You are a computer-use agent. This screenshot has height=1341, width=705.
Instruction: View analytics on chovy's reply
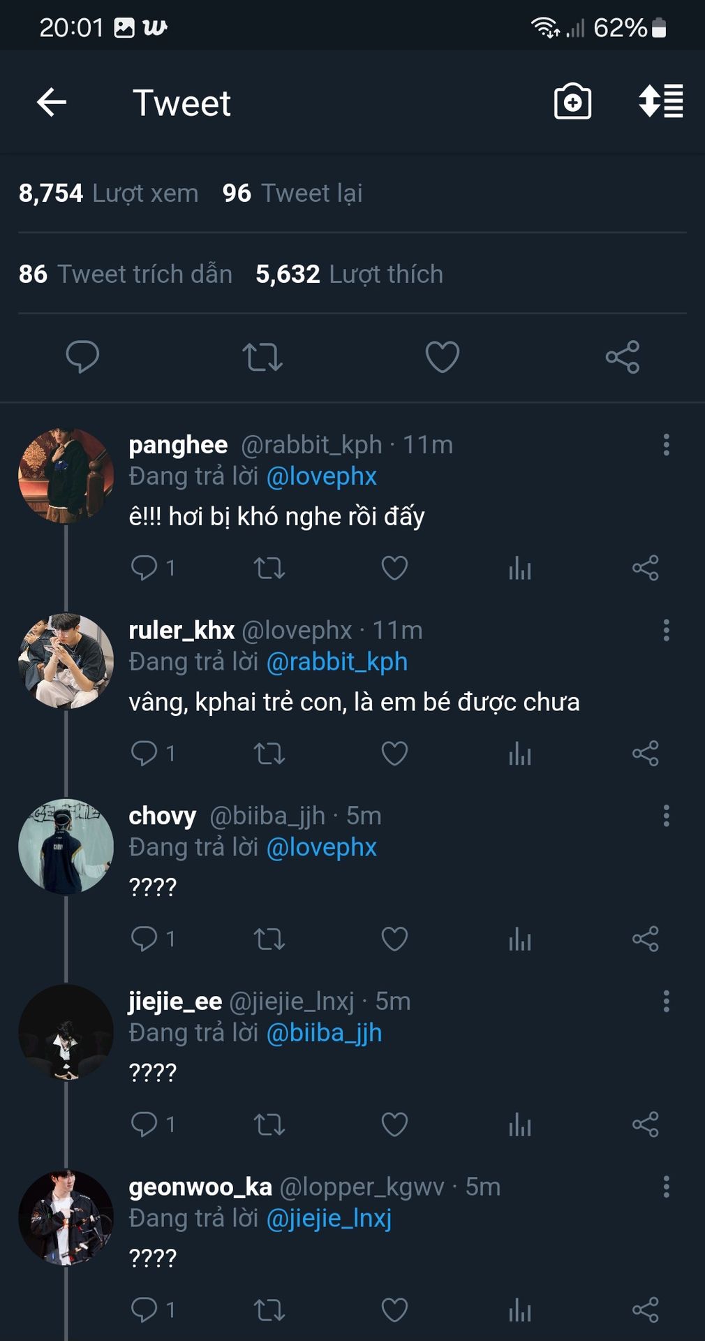[x=520, y=939]
